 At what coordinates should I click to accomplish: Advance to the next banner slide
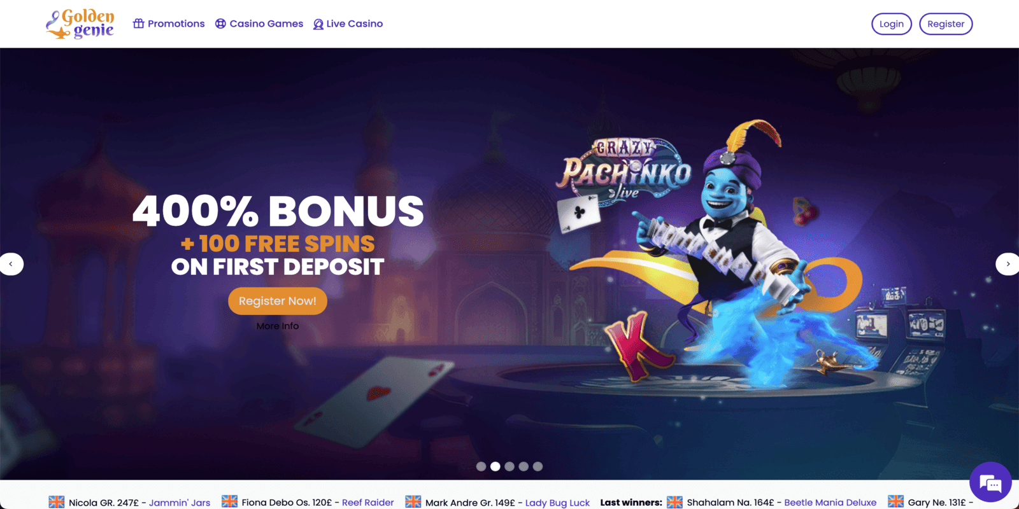[1008, 264]
